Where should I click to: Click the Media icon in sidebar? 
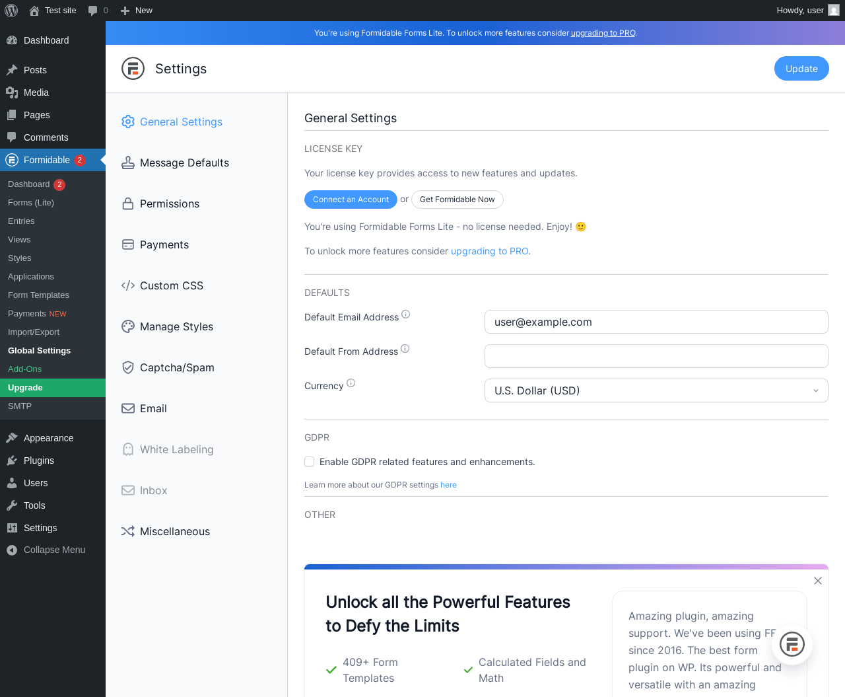[x=12, y=92]
